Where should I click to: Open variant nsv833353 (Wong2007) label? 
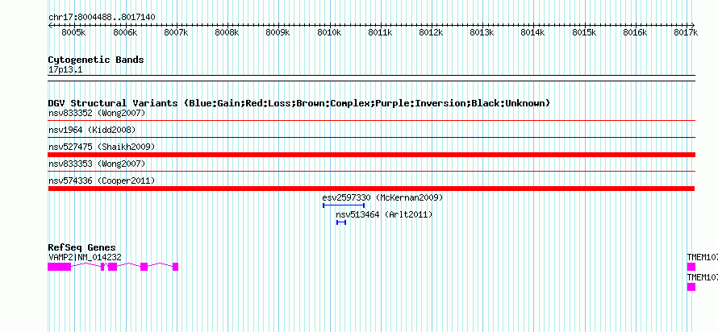pos(97,164)
